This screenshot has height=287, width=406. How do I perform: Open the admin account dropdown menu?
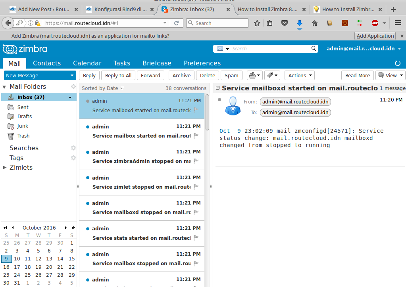[364, 49]
